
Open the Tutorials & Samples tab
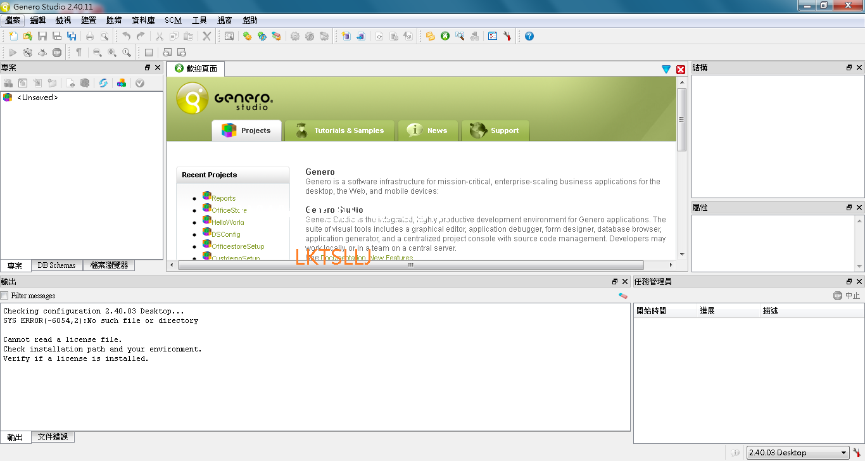click(x=339, y=130)
